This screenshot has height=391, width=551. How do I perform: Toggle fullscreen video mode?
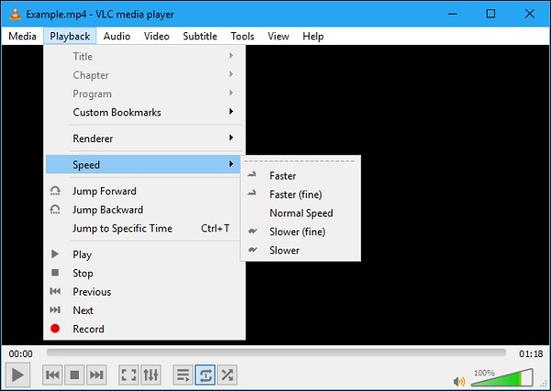[x=129, y=374]
